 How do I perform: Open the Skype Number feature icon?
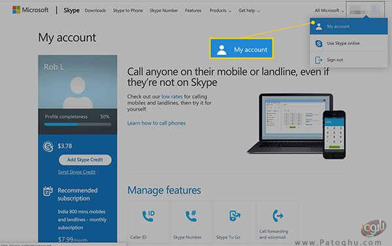191,216
